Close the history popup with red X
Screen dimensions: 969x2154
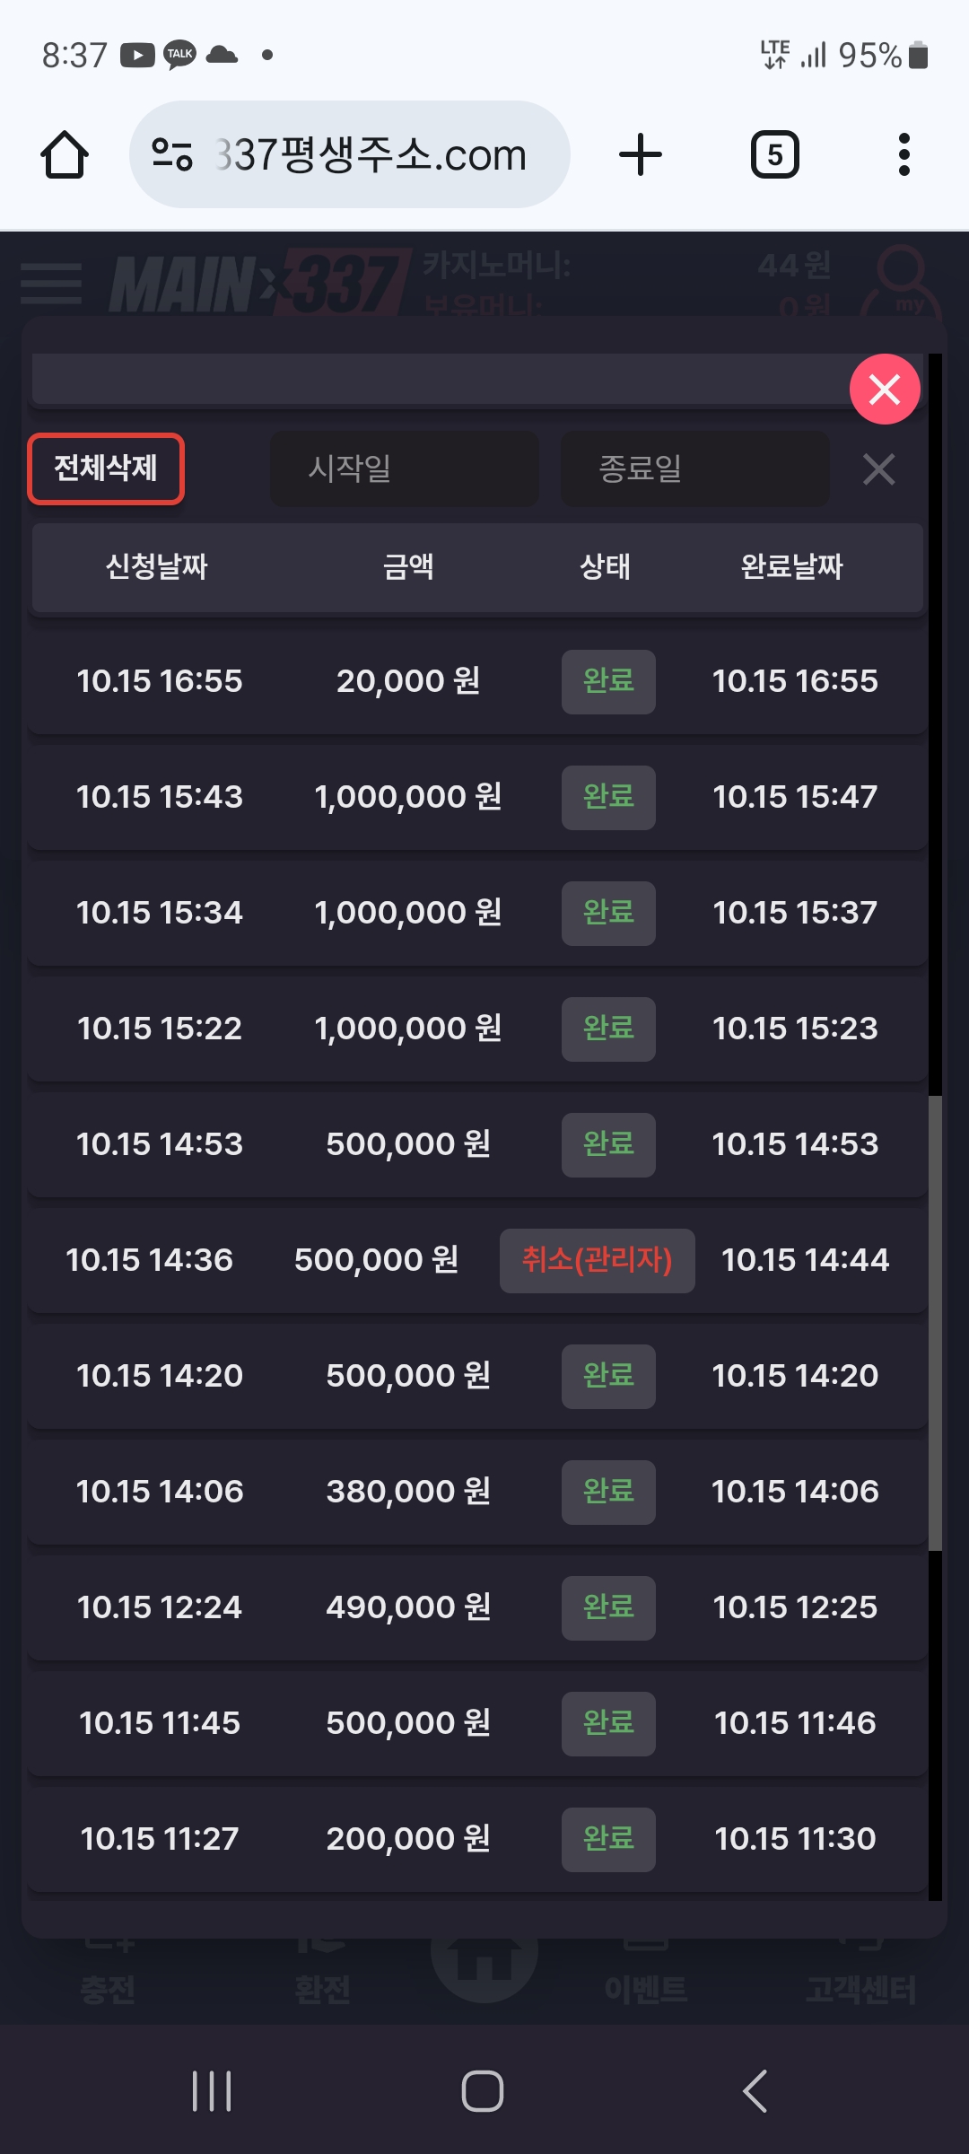click(x=885, y=390)
